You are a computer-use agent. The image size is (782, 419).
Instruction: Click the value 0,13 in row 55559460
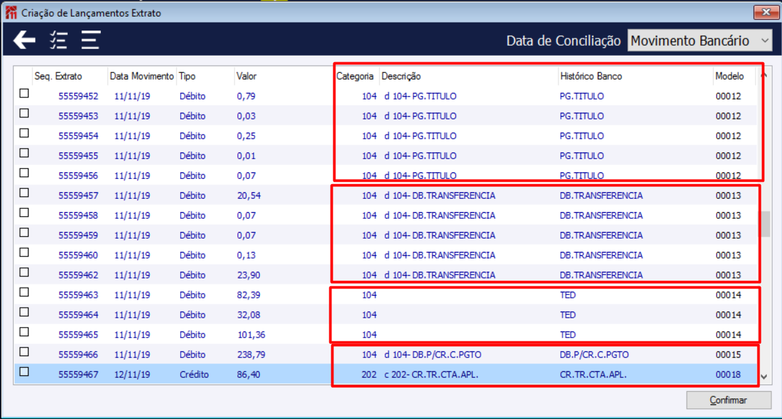click(247, 255)
